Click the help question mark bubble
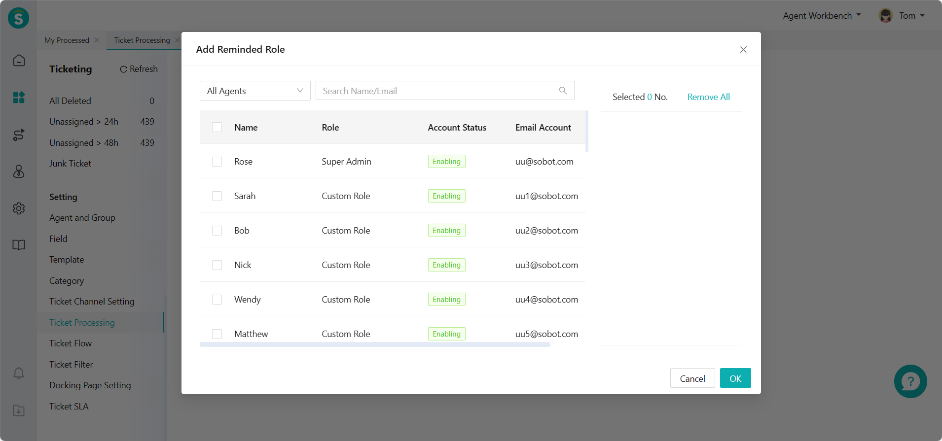942x441 pixels. [x=910, y=381]
